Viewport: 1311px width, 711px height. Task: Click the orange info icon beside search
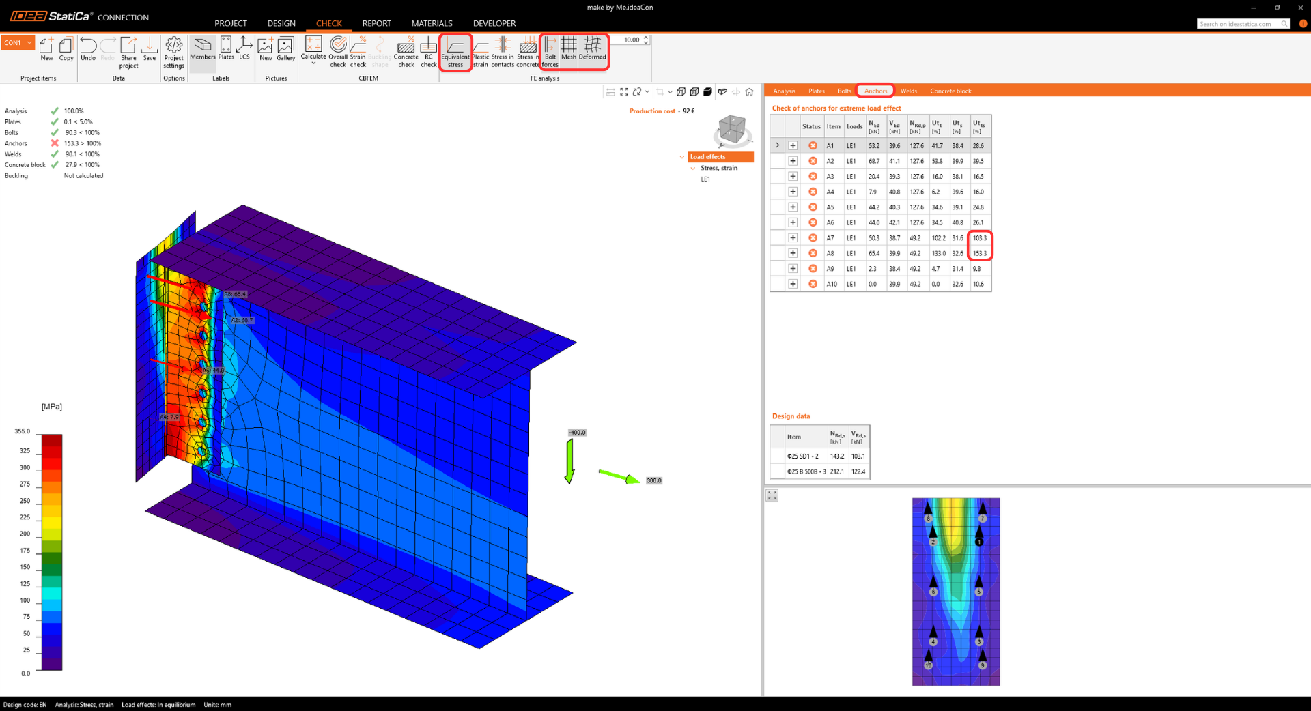[1303, 24]
